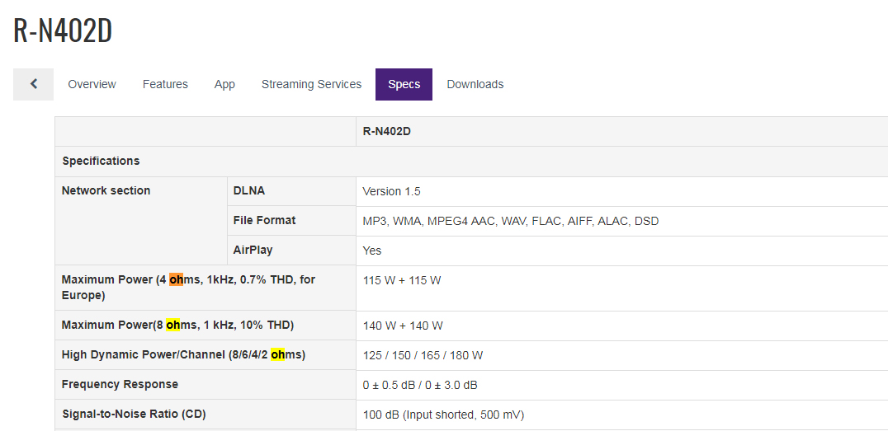Select the Frequency Response value

click(x=420, y=385)
